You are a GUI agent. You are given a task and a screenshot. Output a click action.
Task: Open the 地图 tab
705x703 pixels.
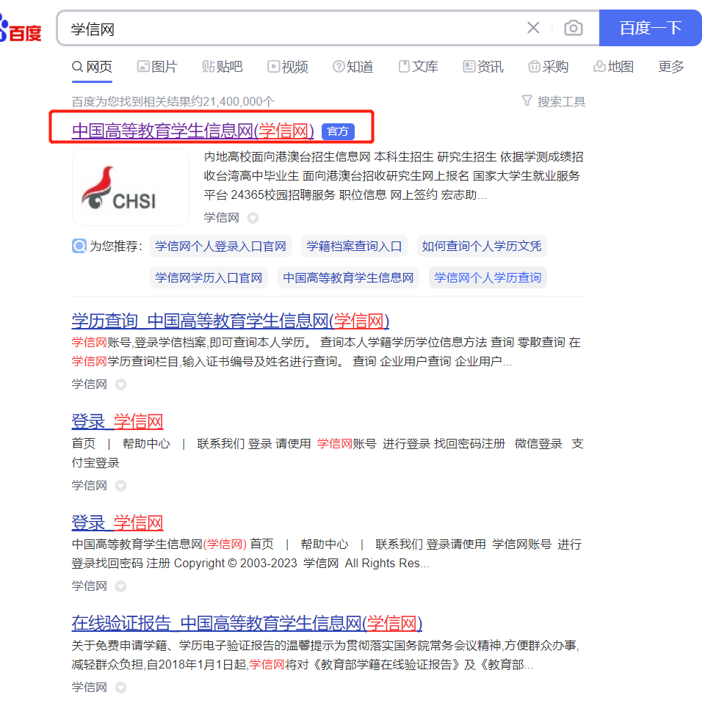point(614,67)
